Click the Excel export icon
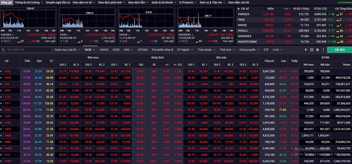 312,50
